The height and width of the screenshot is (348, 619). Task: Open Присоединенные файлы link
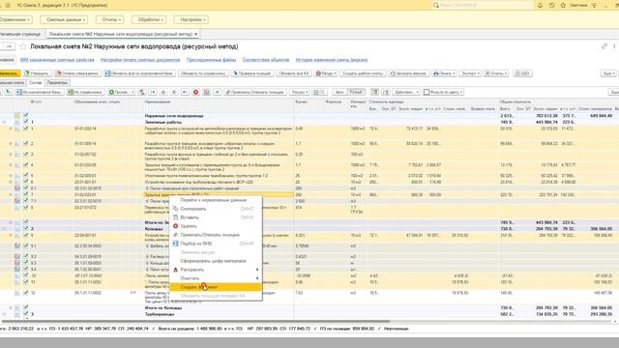(x=211, y=60)
